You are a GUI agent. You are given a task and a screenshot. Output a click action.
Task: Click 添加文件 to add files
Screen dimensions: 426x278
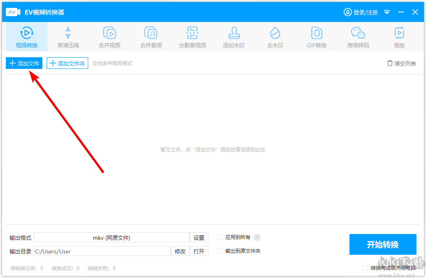24,63
